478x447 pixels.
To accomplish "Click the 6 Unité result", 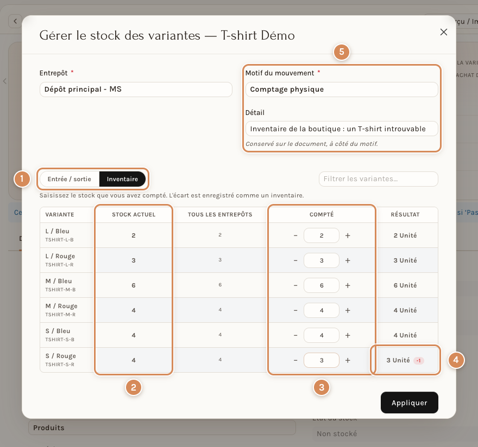I will point(405,286).
